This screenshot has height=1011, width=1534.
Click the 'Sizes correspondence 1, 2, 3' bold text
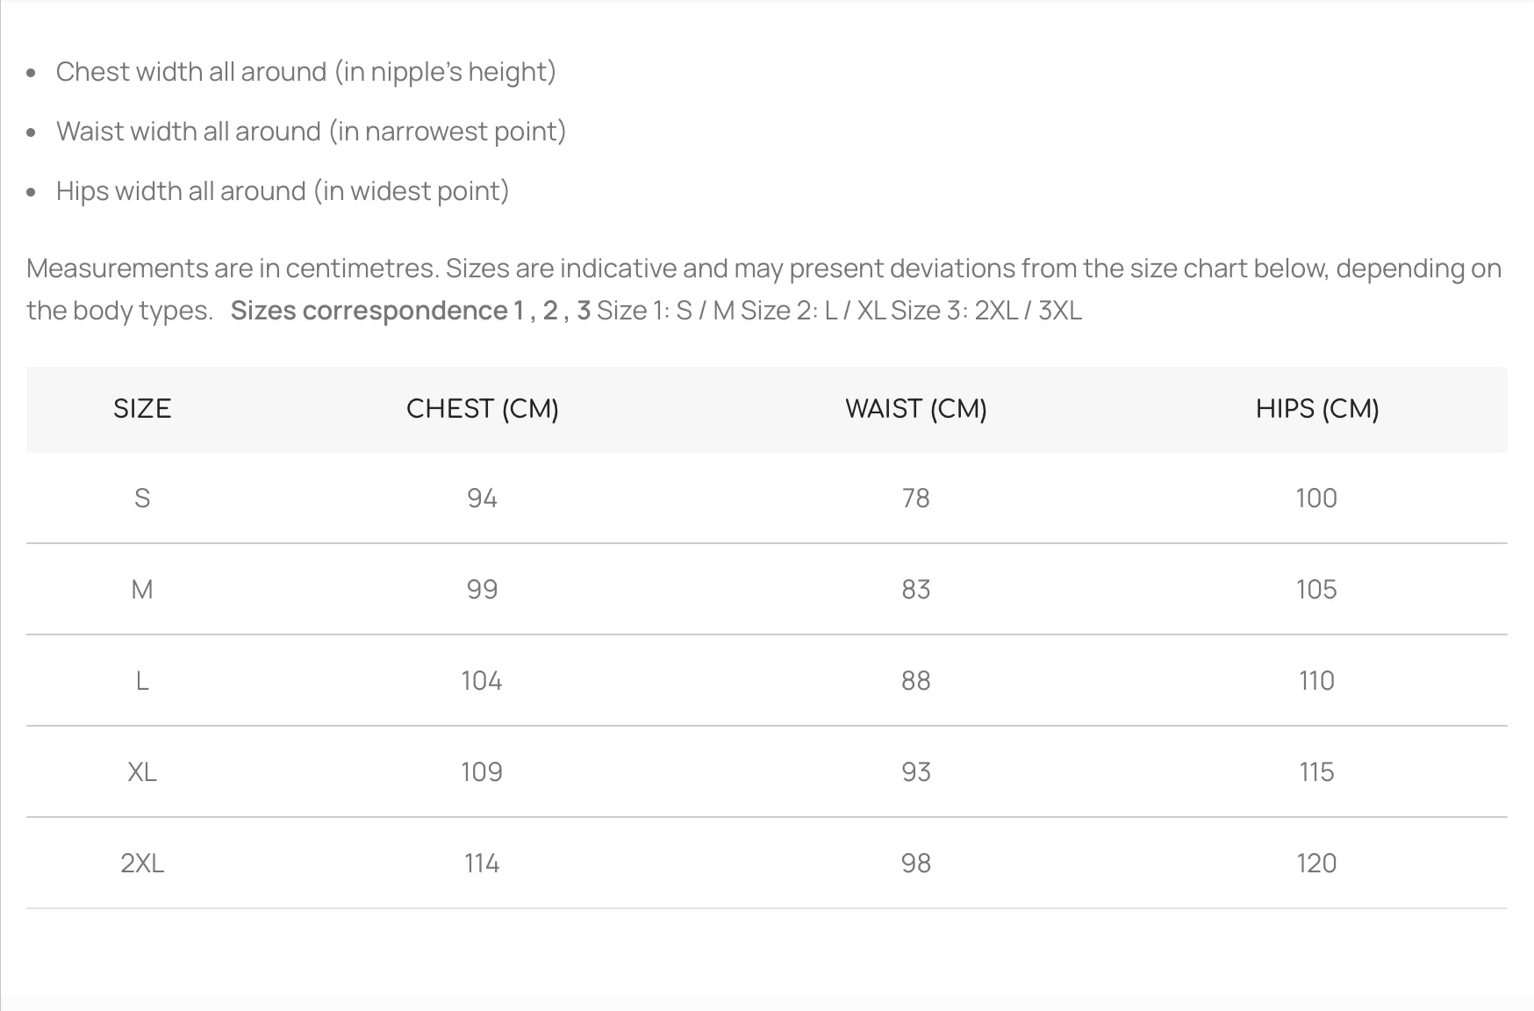pos(411,311)
